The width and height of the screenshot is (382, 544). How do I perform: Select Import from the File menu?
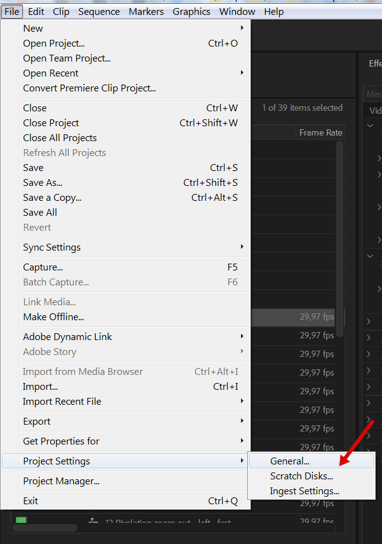coord(40,387)
